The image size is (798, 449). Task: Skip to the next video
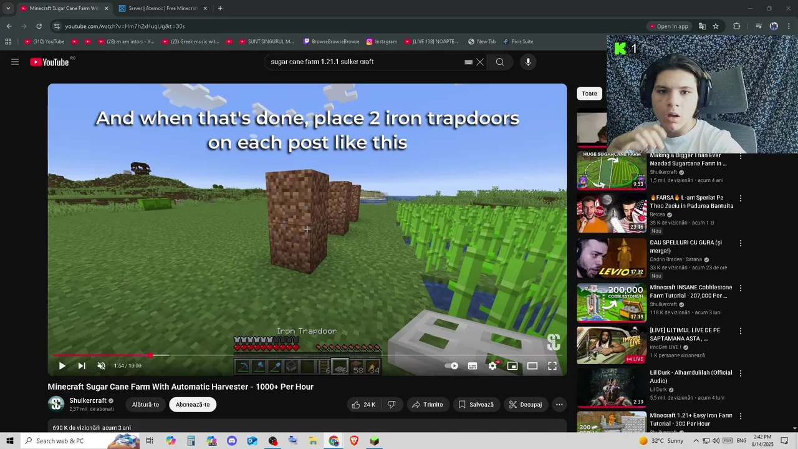pos(82,366)
